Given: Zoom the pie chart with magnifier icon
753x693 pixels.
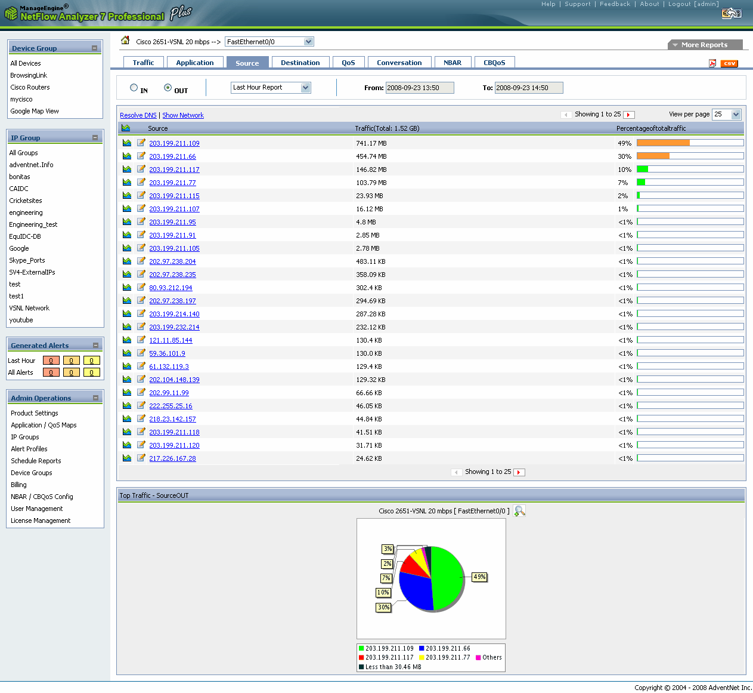Looking at the screenshot, I should [x=519, y=511].
